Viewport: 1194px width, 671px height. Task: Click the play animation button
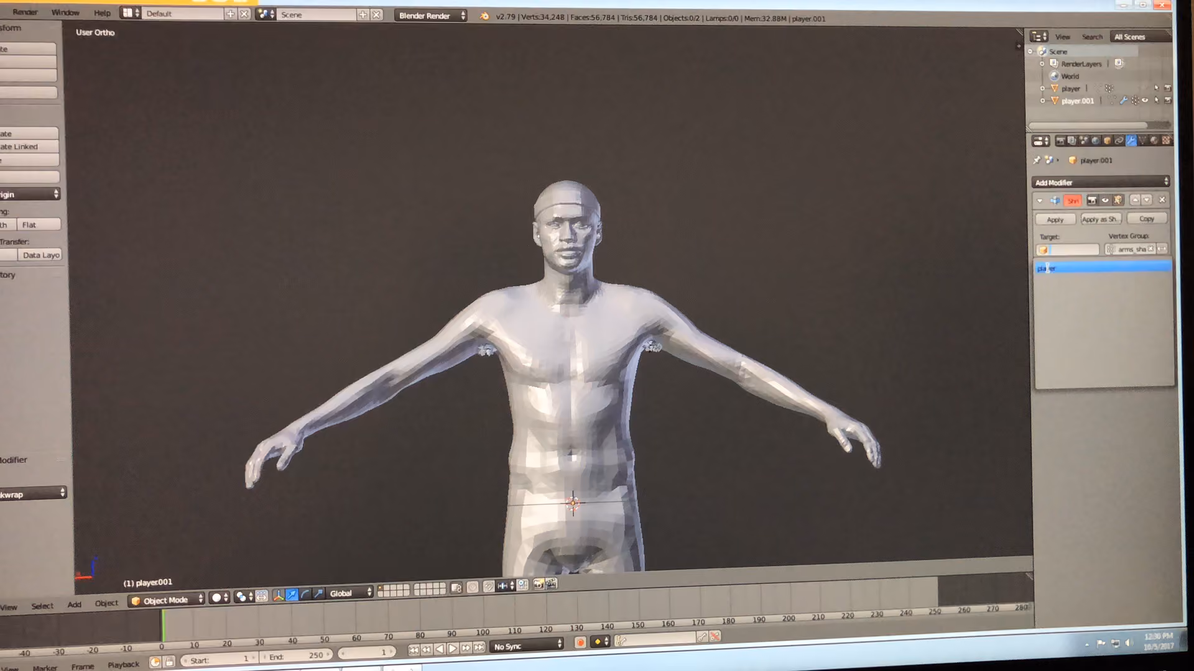[453, 649]
